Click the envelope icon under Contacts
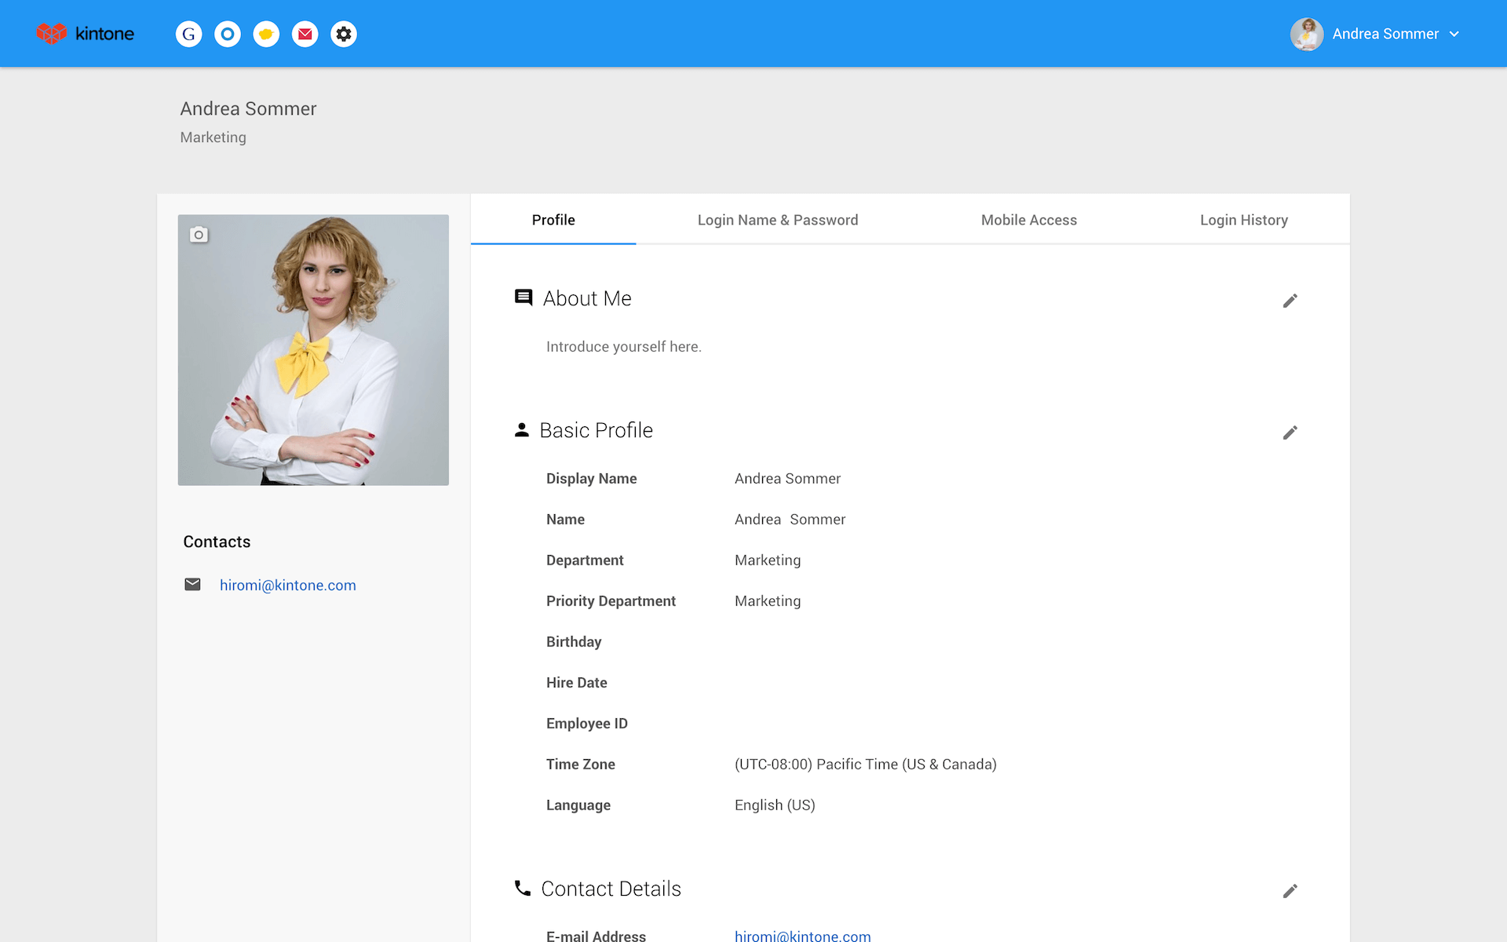 [192, 584]
